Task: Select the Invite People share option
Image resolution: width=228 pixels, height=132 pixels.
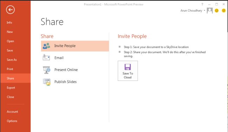Action: coord(75,46)
